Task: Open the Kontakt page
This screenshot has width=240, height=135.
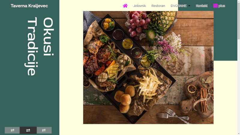Action: point(202,6)
